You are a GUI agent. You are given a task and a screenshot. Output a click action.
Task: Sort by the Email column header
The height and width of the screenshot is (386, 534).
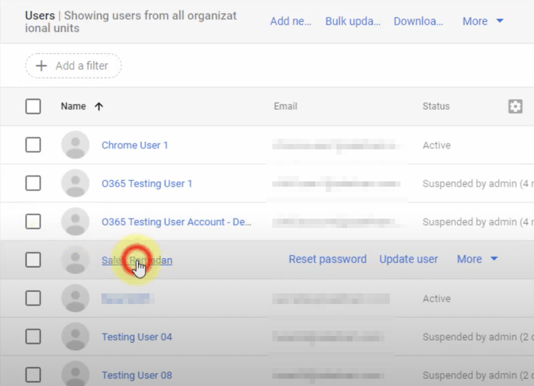tap(285, 106)
